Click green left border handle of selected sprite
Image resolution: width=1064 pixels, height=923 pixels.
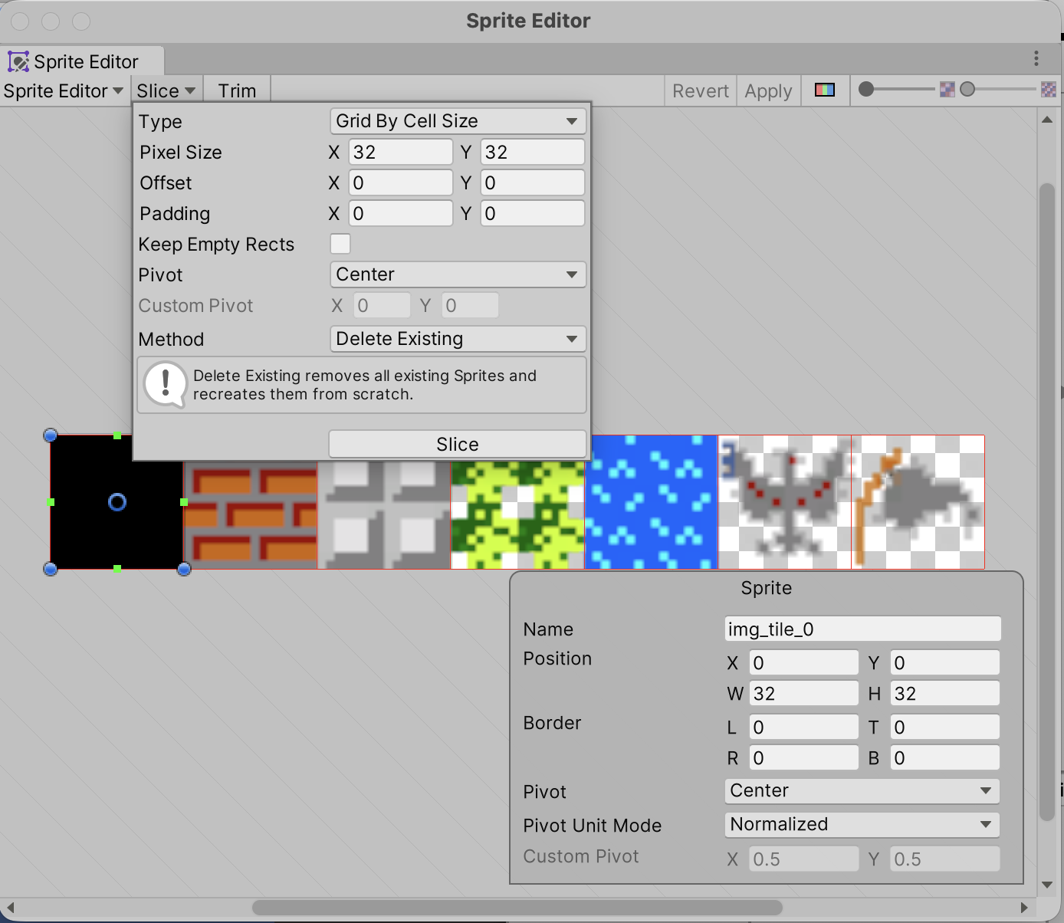click(x=51, y=502)
